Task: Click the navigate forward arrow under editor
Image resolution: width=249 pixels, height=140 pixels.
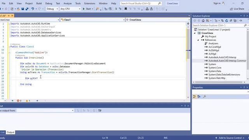Action: (37, 101)
